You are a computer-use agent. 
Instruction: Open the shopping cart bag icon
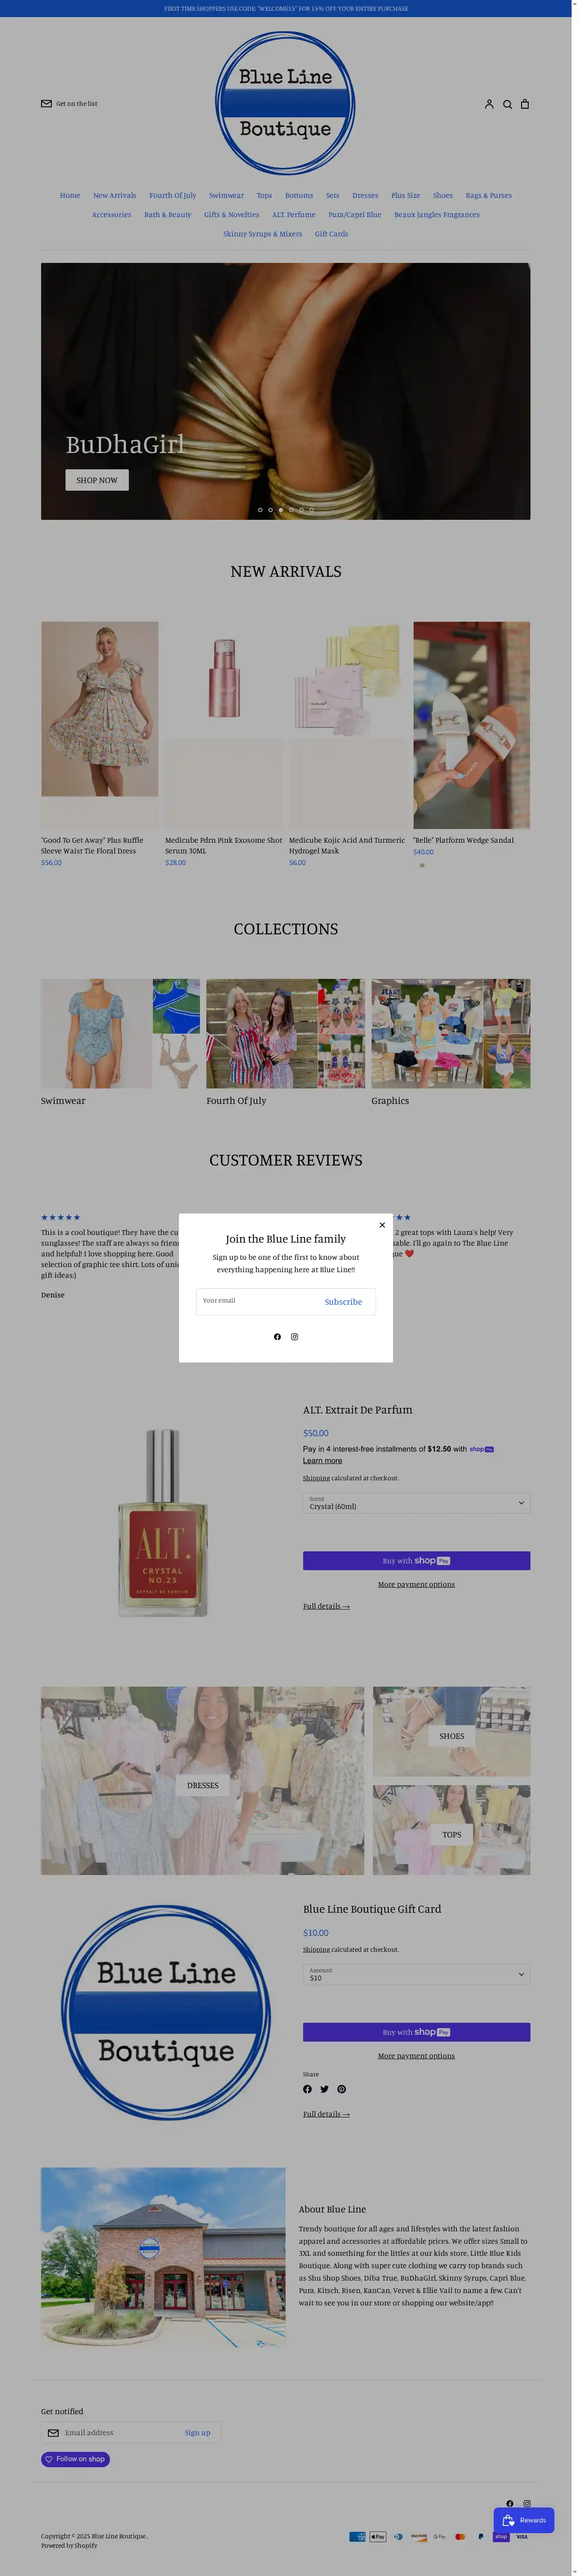coord(525,104)
